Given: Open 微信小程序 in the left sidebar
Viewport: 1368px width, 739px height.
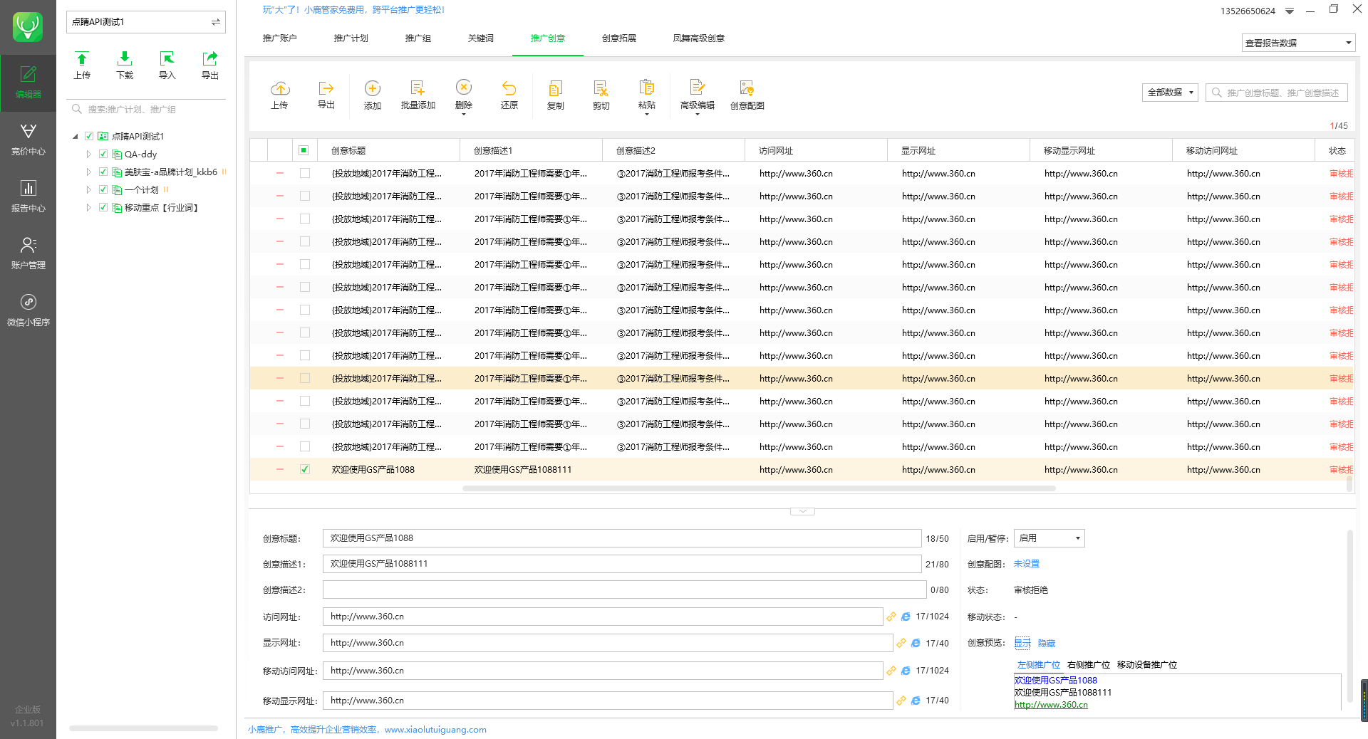Looking at the screenshot, I should pyautogui.click(x=28, y=310).
